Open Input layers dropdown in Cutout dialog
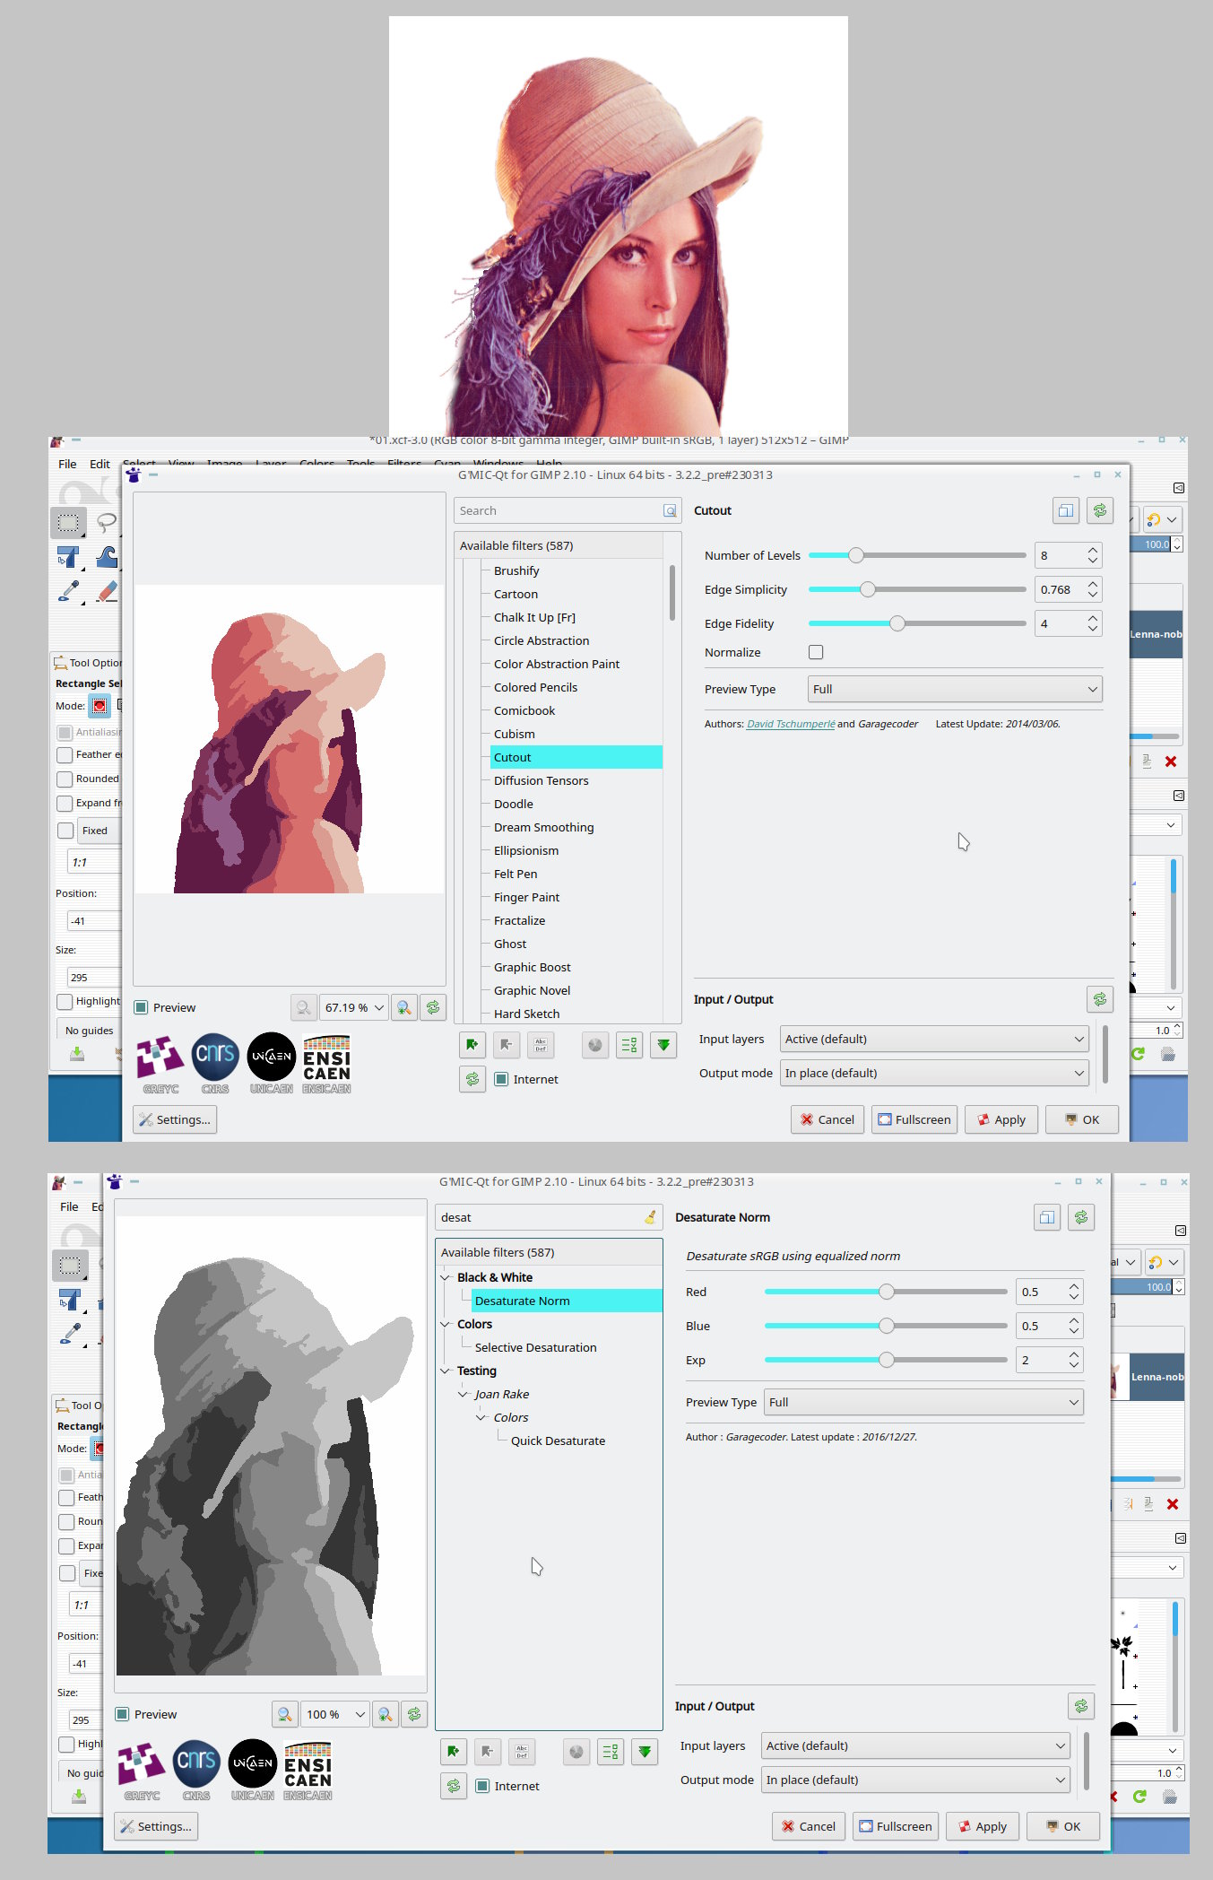The width and height of the screenshot is (1213, 1880). (x=934, y=1039)
